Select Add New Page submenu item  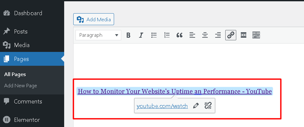(x=20, y=85)
